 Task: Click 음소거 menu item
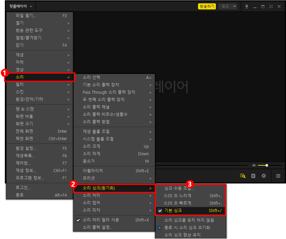(114, 161)
